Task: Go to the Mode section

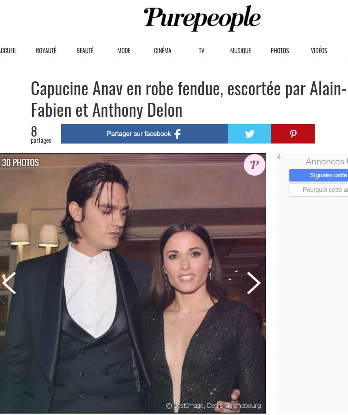Action: [124, 51]
